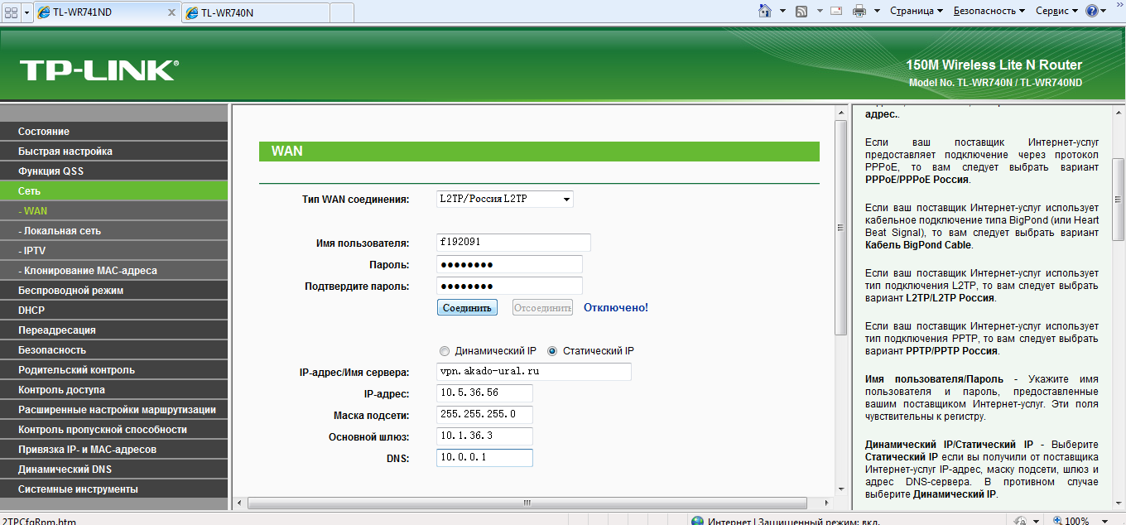Open the IPTV submenu item
This screenshot has height=525, width=1126.
pos(114,251)
